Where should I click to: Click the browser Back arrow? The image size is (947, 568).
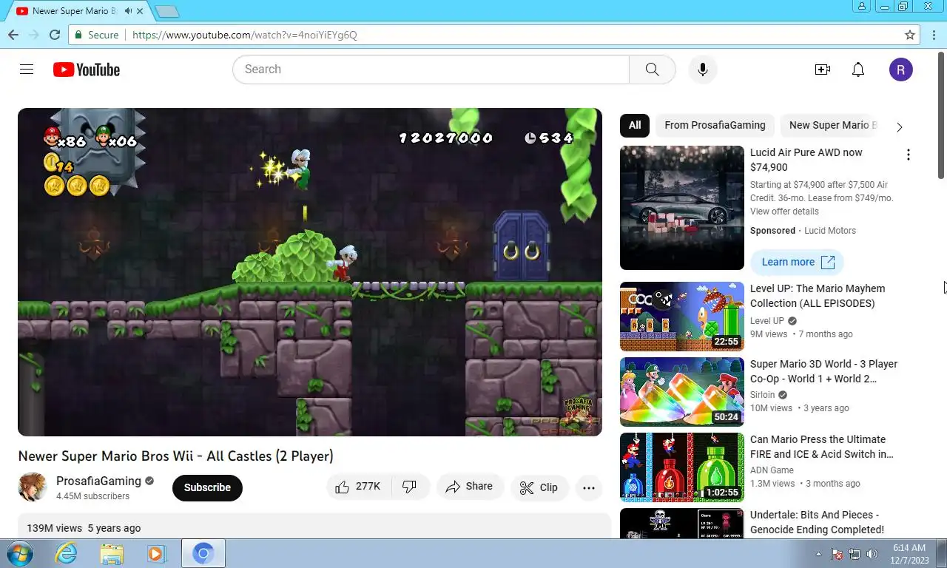13,35
